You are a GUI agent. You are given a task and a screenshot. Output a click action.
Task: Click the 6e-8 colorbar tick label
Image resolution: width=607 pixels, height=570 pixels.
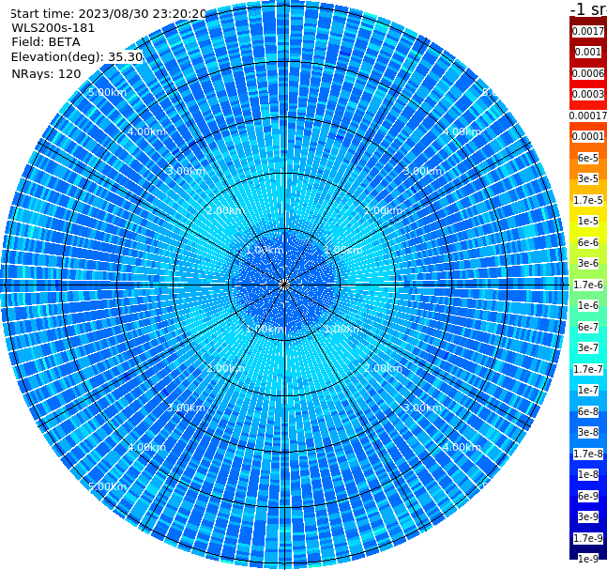pos(588,411)
